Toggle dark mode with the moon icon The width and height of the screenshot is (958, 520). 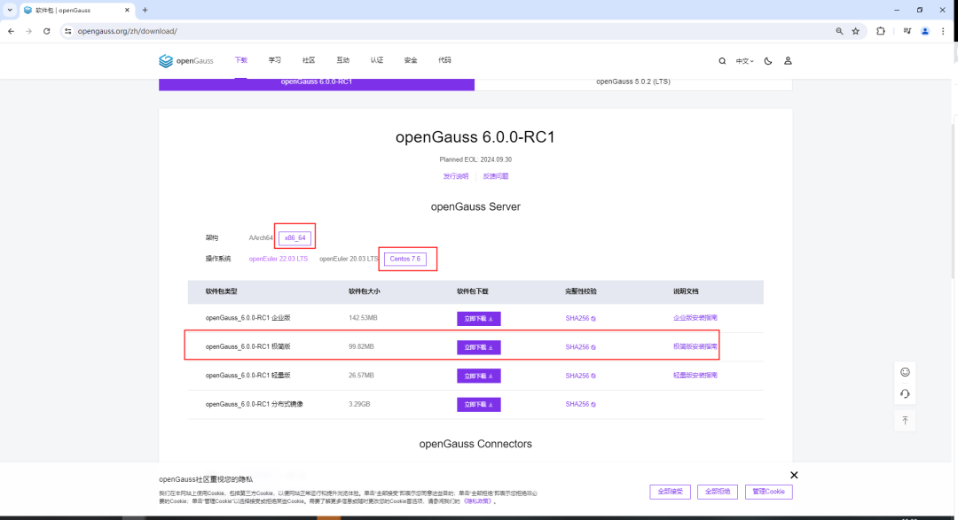766,60
